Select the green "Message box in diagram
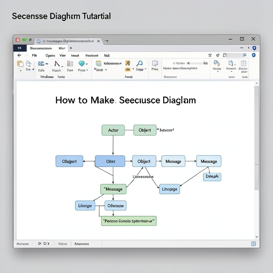273x273 pixels. tap(113, 189)
